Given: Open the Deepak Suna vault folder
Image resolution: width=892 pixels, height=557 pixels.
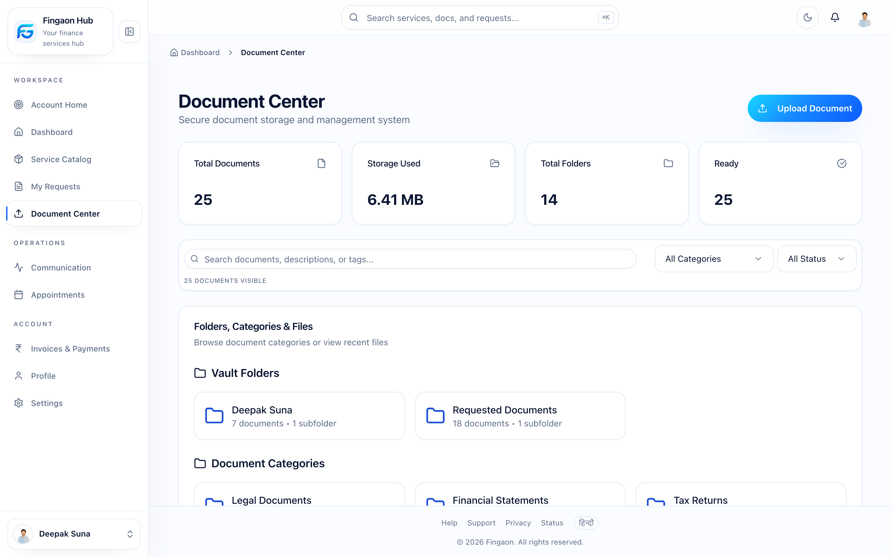Looking at the screenshot, I should pyautogui.click(x=299, y=416).
